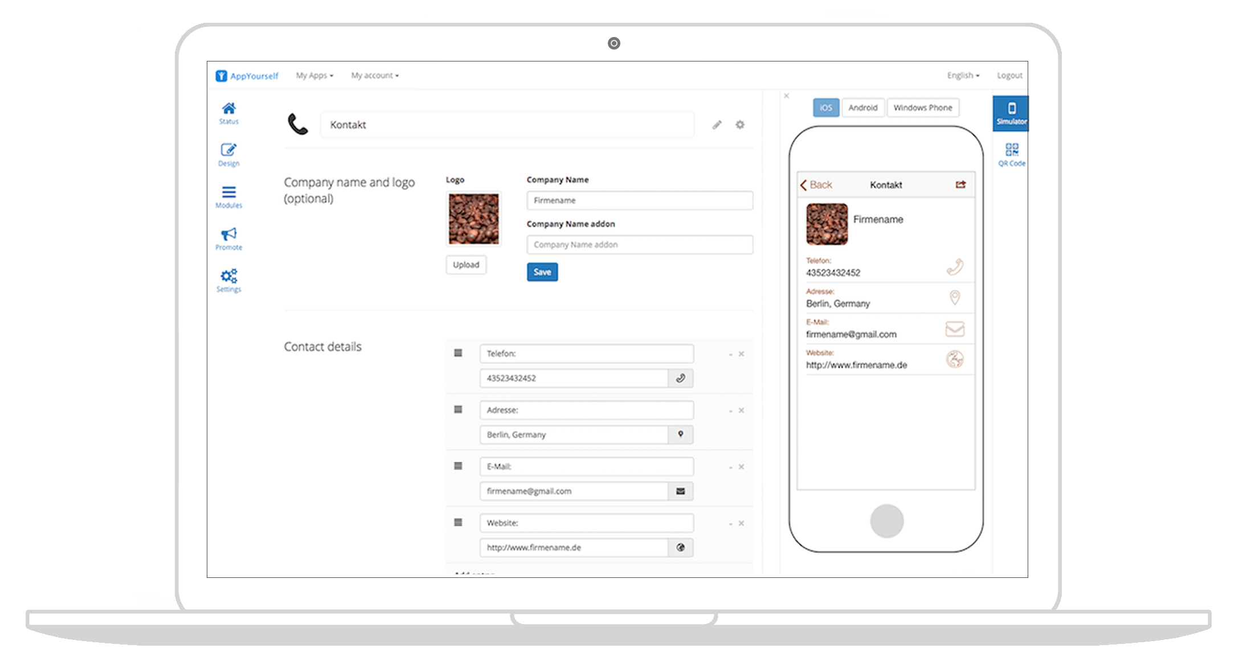Click the Logout link
This screenshot has width=1239, height=669.
1009,75
